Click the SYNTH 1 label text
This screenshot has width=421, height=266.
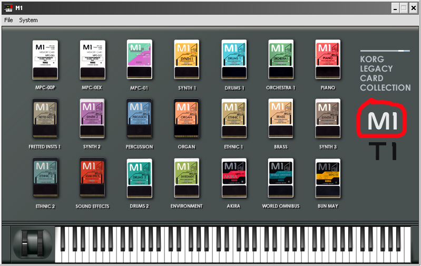click(187, 88)
